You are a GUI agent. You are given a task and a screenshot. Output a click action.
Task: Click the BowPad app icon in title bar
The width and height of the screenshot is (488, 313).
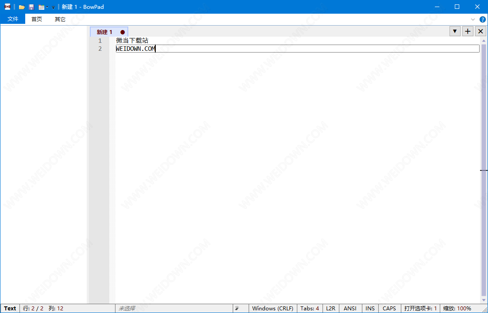[7, 7]
